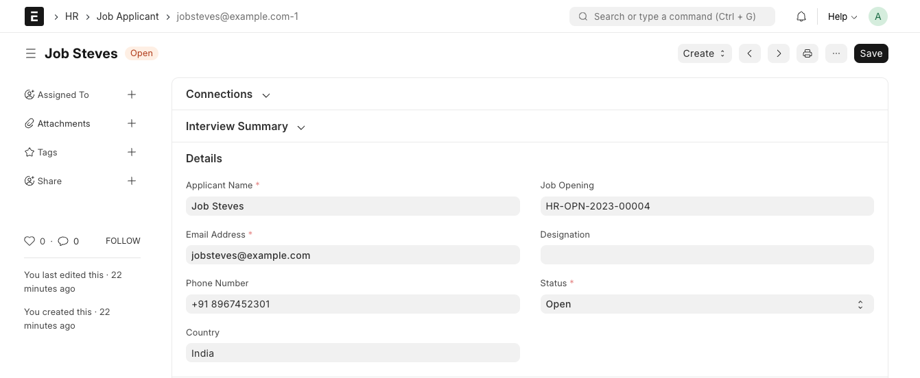This screenshot has width=920, height=378.
Task: Toggle sidebar with hamburger icon
Action: pos(30,53)
